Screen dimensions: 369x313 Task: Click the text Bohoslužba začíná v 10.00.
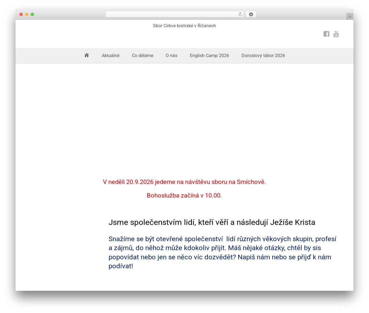(184, 195)
